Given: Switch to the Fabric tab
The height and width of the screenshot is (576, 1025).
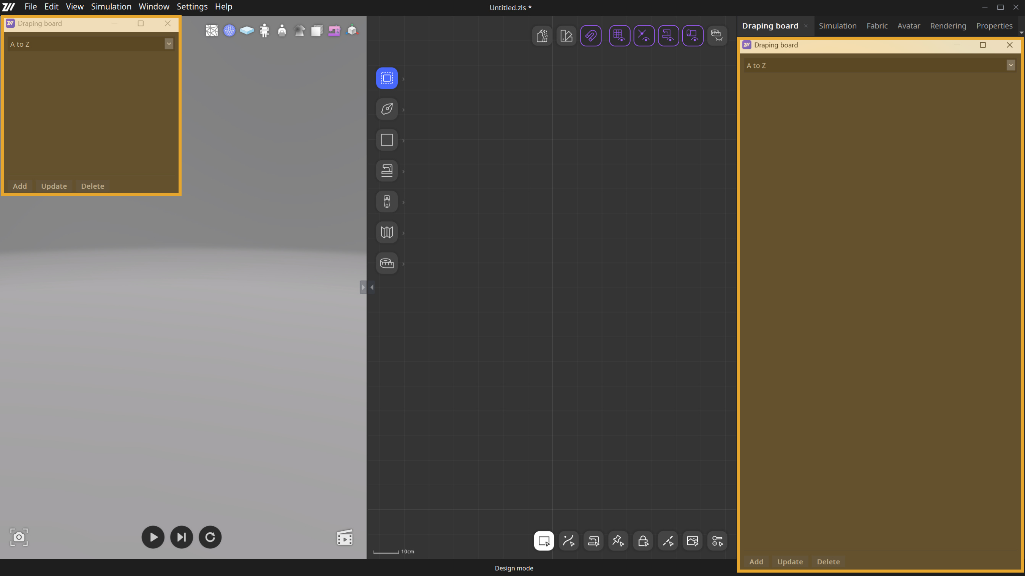Looking at the screenshot, I should coord(876,26).
